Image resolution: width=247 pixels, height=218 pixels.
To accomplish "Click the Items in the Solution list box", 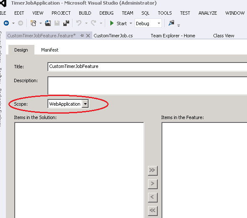I will click(x=79, y=170).
